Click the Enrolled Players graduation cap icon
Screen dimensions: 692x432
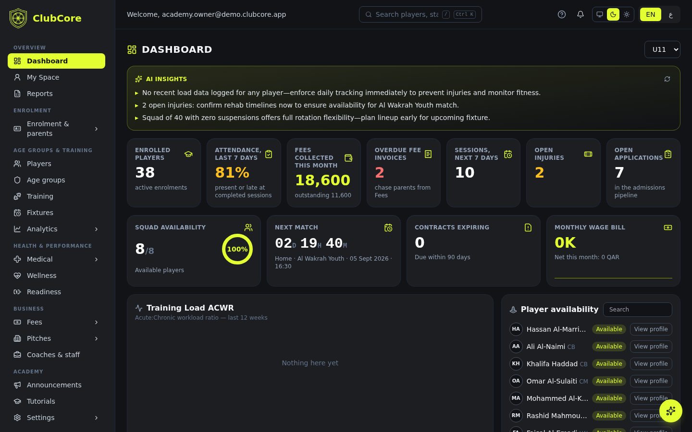188,154
